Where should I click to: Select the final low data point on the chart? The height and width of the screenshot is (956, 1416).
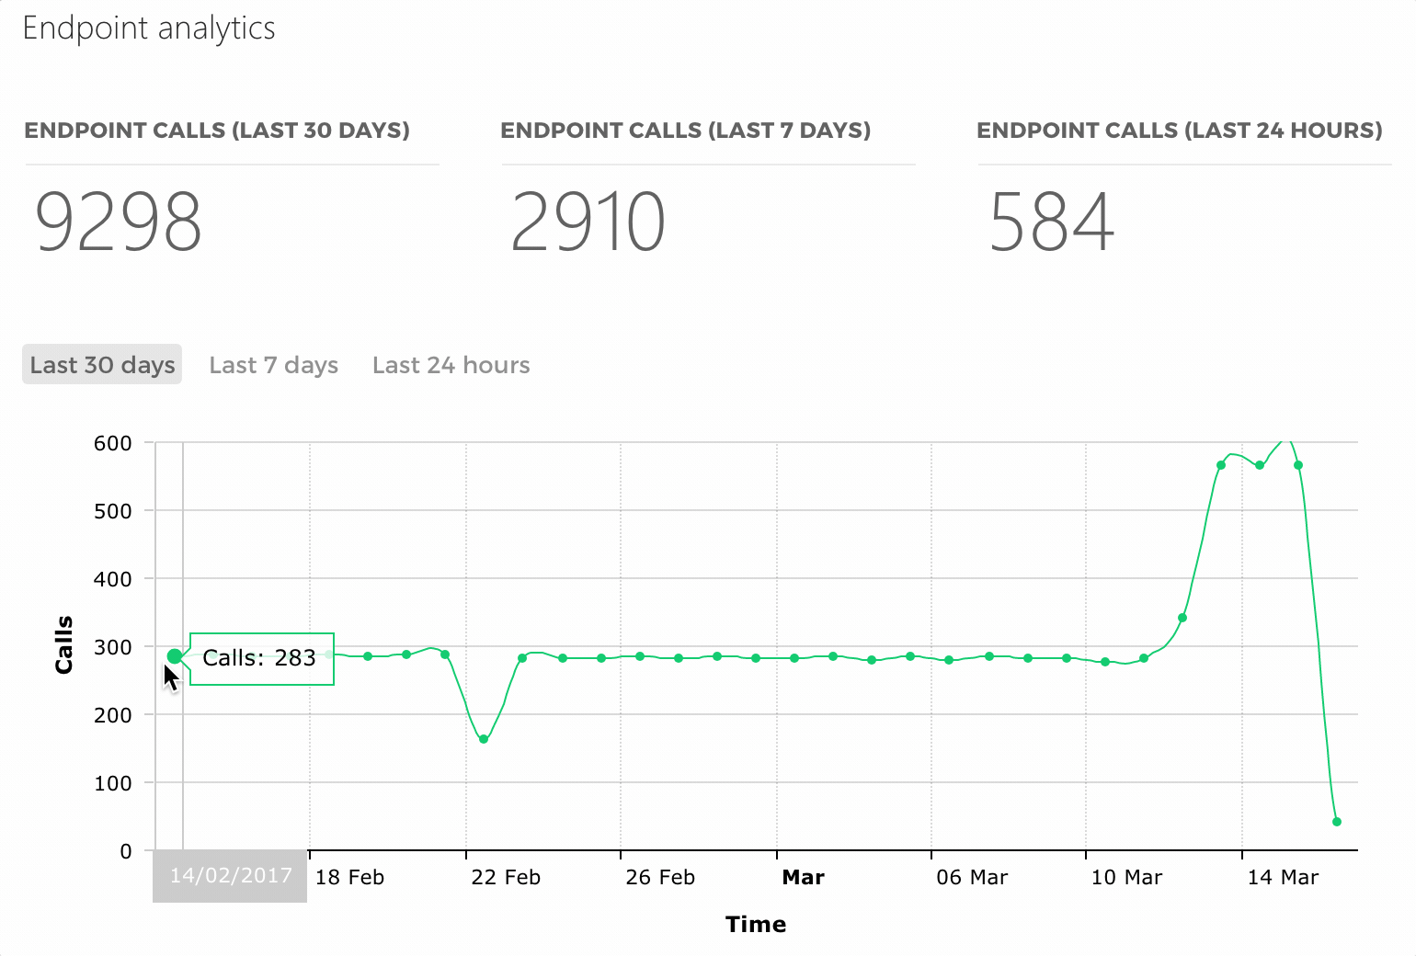1337,821
